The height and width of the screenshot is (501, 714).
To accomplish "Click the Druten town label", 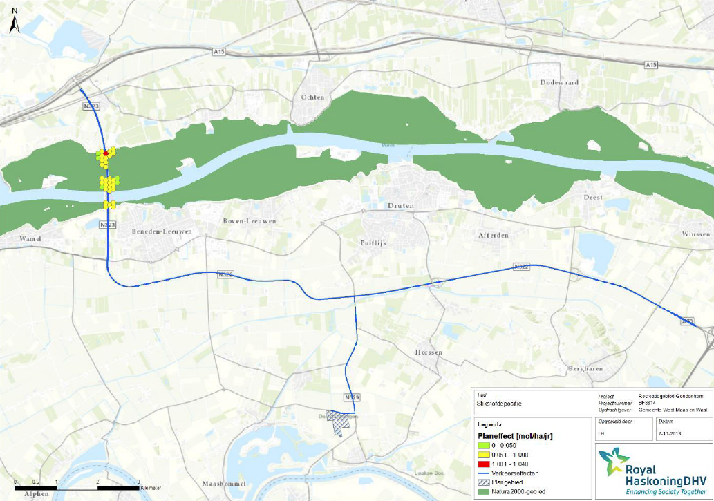I will click(x=401, y=206).
